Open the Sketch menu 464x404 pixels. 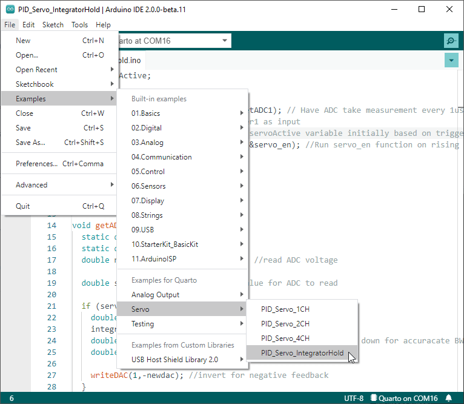pyautogui.click(x=53, y=25)
